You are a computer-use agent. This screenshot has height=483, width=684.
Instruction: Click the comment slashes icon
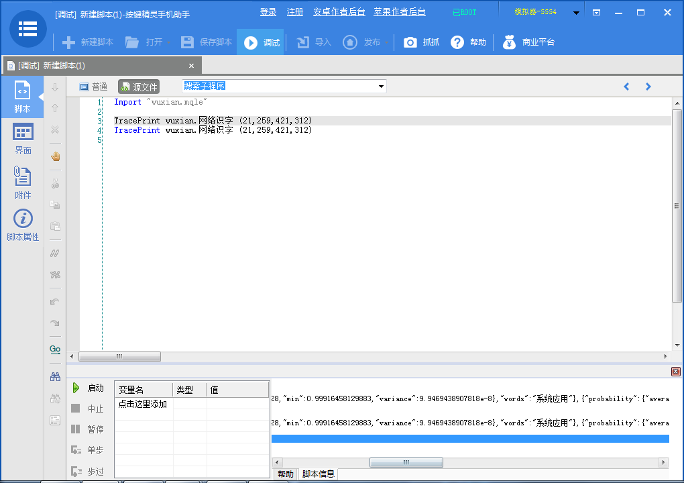tap(55, 253)
